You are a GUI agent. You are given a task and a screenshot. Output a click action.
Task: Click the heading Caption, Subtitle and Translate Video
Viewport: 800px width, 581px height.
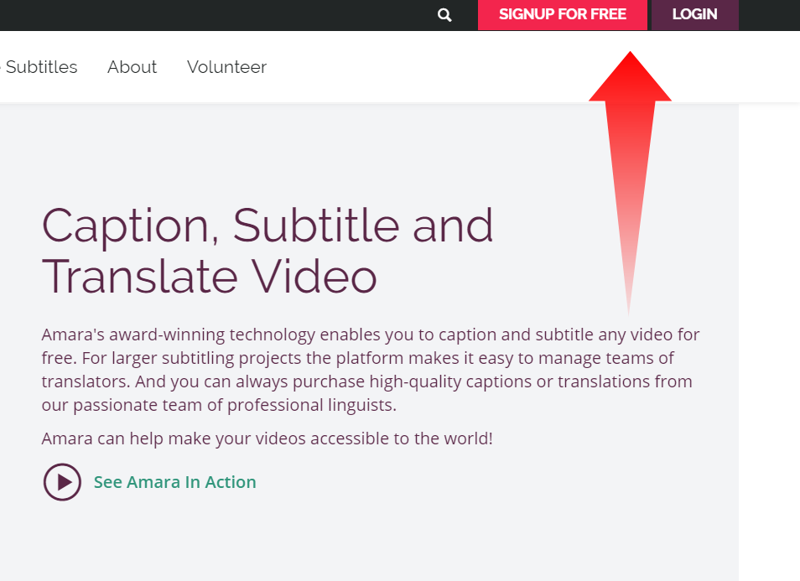pos(268,251)
